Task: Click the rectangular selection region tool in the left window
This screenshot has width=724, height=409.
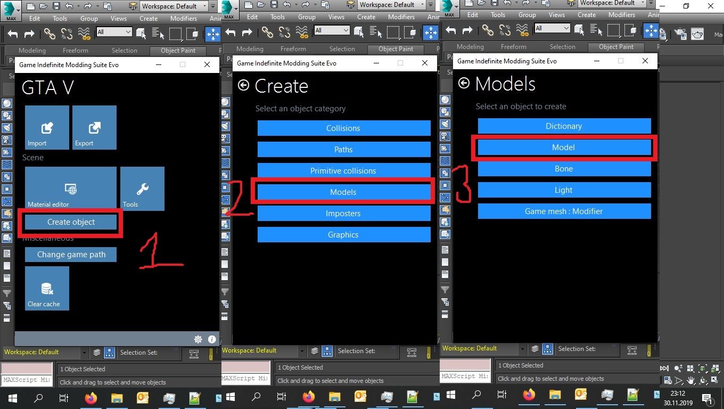Action: 175,34
